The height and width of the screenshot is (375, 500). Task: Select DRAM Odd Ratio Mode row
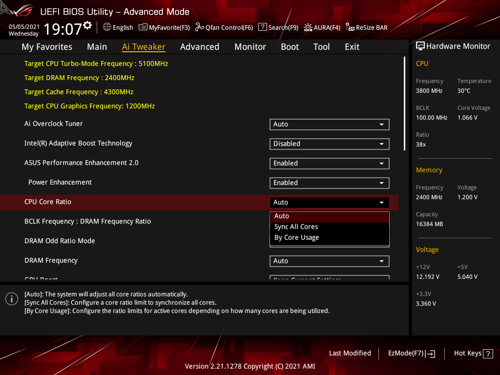click(60, 241)
